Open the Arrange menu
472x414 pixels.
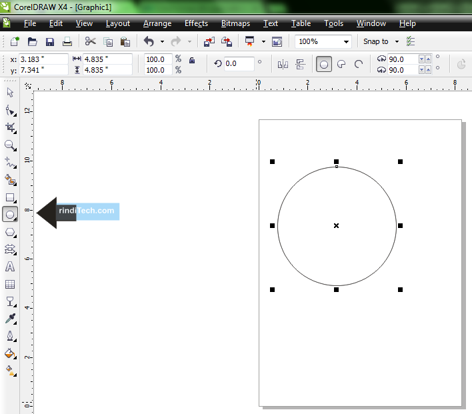click(157, 23)
